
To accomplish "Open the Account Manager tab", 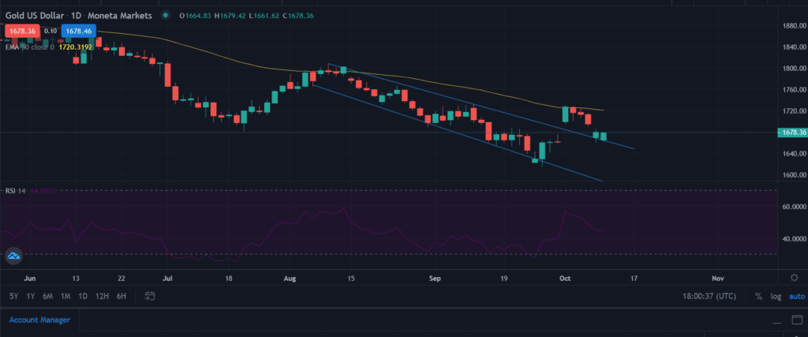I will click(x=39, y=320).
